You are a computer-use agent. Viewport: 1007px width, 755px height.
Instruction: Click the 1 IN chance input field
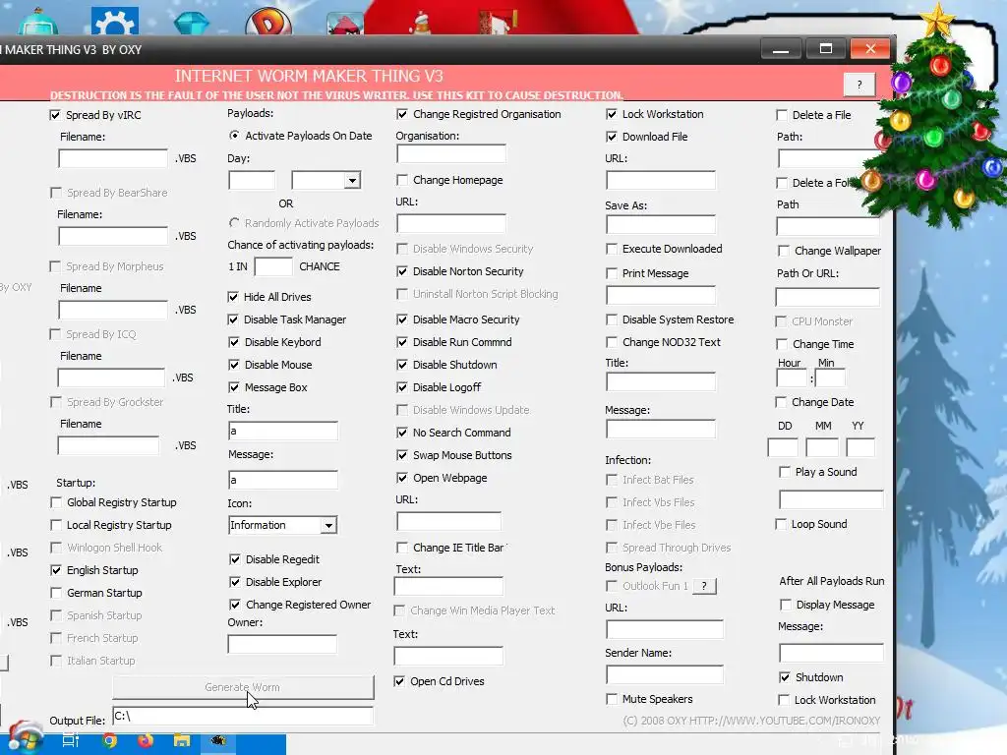273,266
